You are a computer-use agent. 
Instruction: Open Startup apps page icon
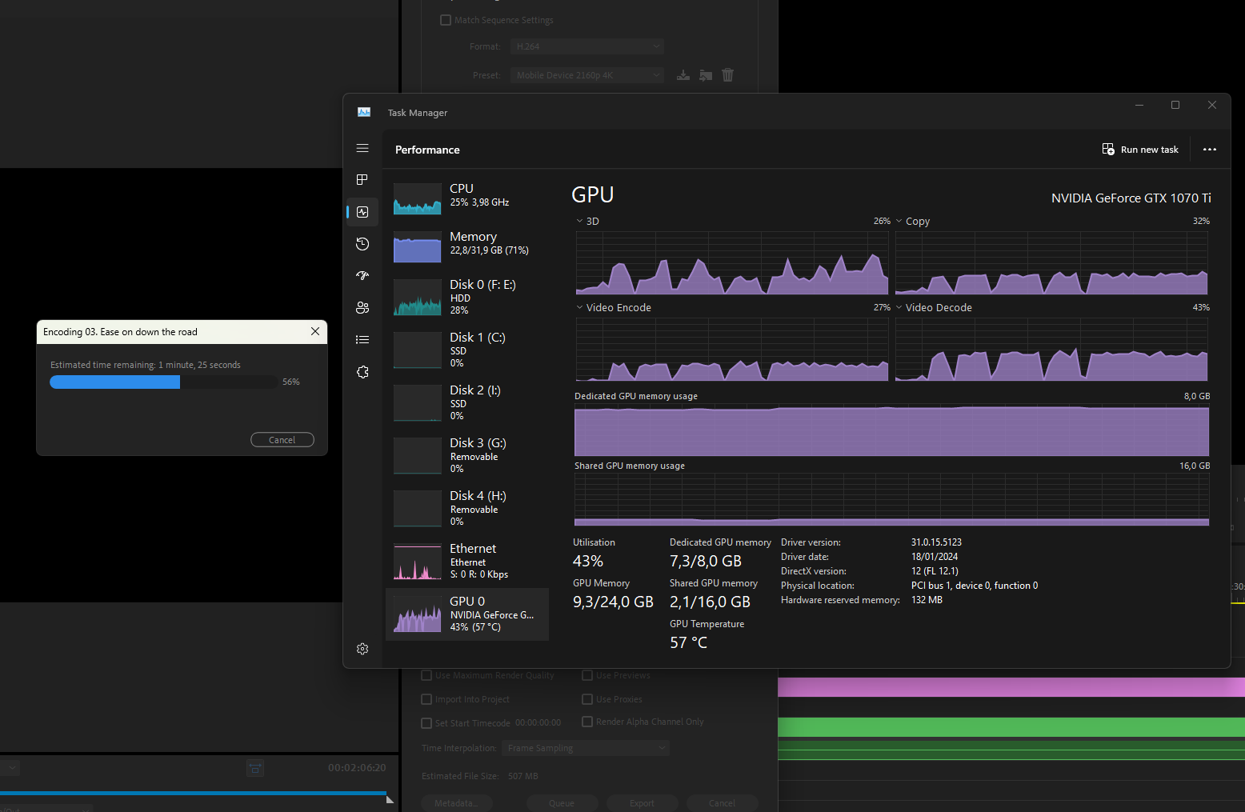point(362,276)
